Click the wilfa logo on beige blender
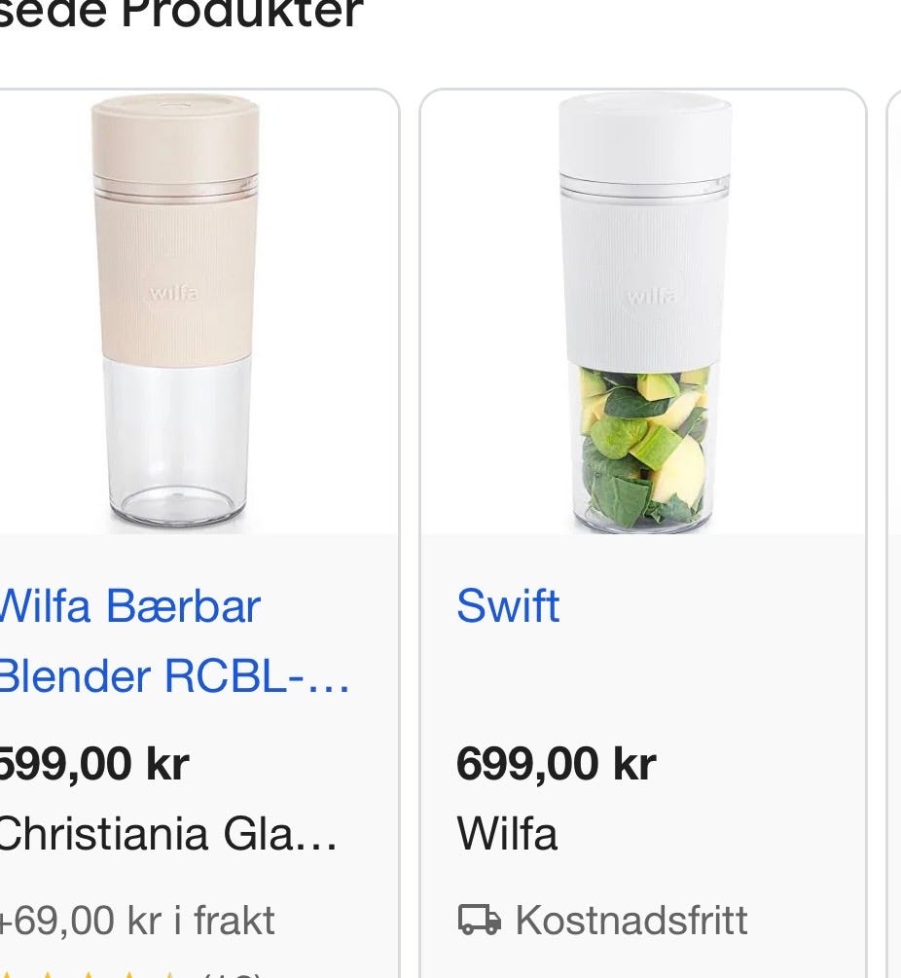The image size is (901, 978). [x=174, y=292]
